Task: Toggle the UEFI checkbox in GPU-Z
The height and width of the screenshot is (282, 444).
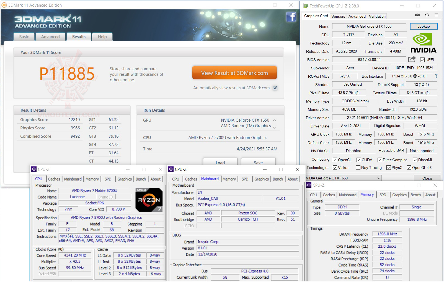Action: [422, 60]
